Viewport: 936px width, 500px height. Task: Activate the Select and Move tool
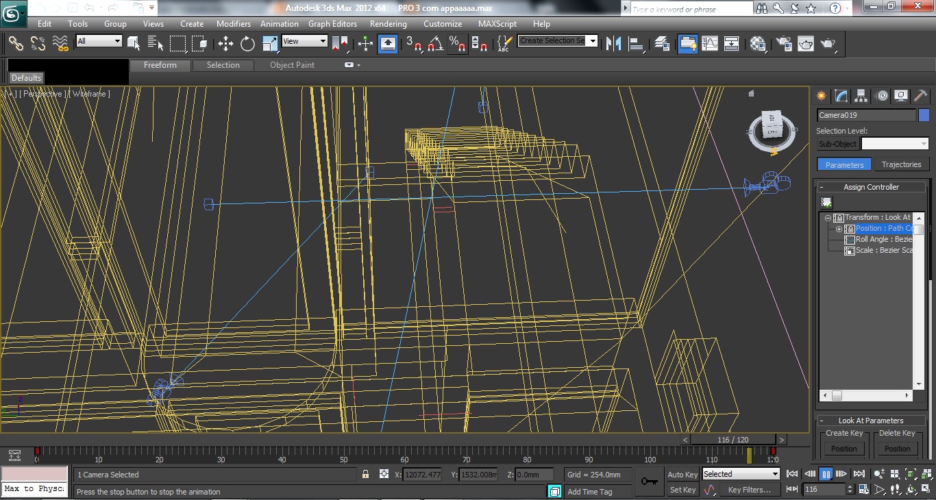[x=226, y=43]
